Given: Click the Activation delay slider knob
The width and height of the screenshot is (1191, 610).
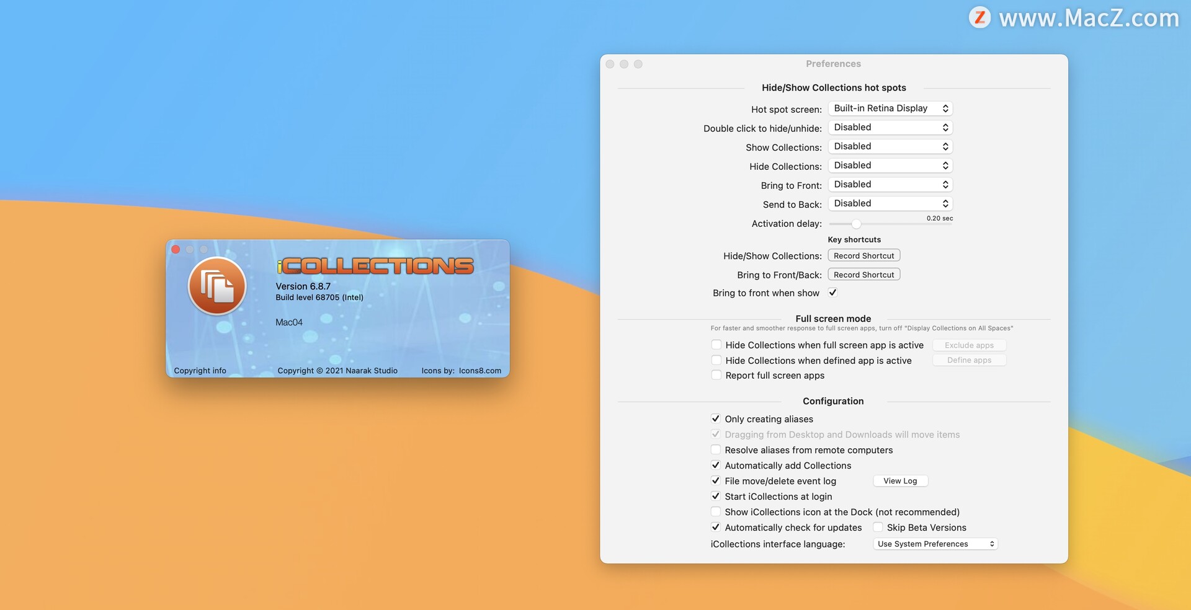Looking at the screenshot, I should tap(856, 224).
